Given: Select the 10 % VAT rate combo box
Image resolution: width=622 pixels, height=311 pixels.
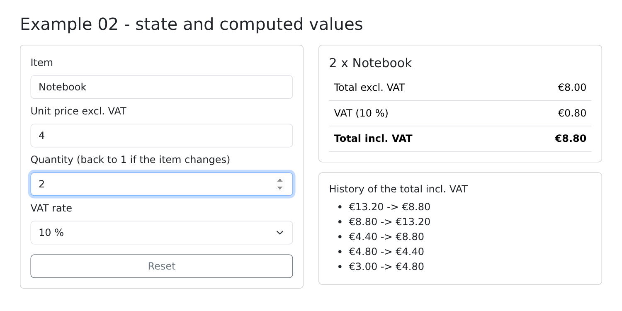Looking at the screenshot, I should [162, 233].
